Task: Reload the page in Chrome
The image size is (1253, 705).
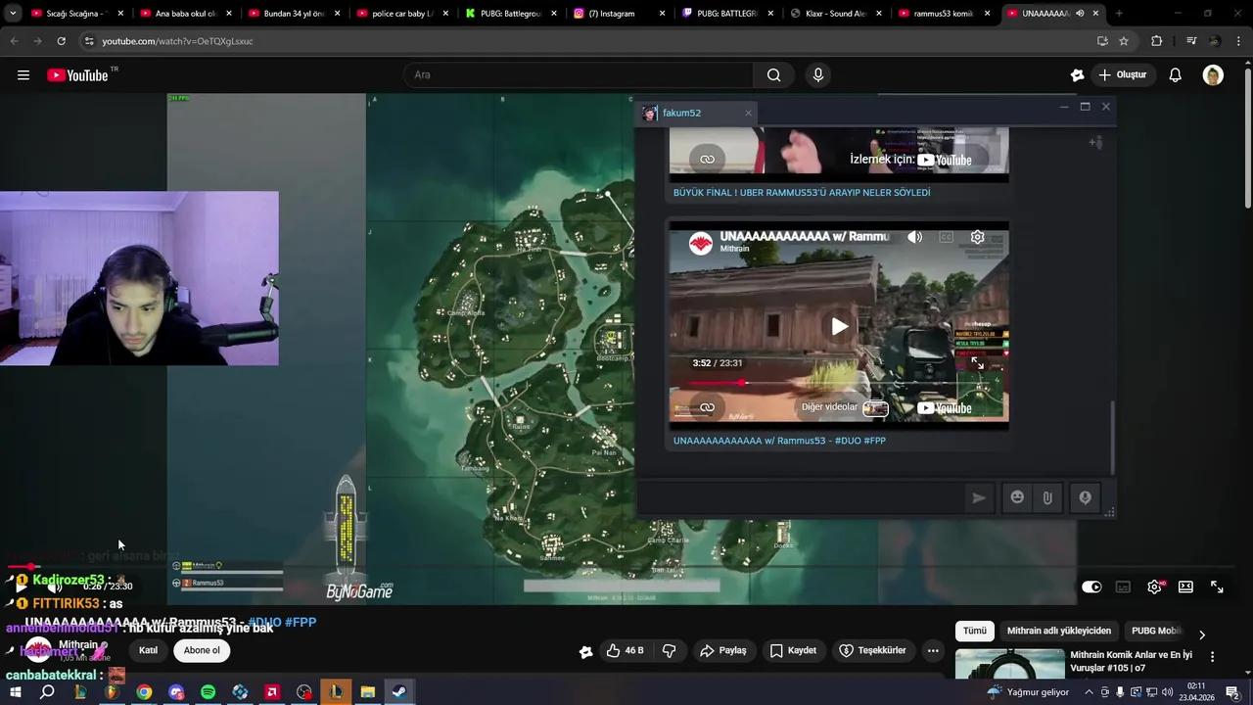Action: click(61, 41)
